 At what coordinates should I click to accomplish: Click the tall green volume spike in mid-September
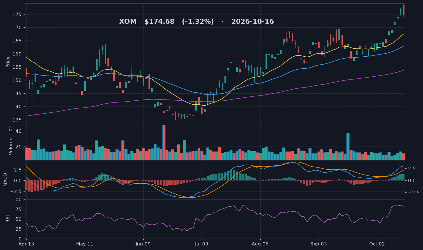[348, 146]
